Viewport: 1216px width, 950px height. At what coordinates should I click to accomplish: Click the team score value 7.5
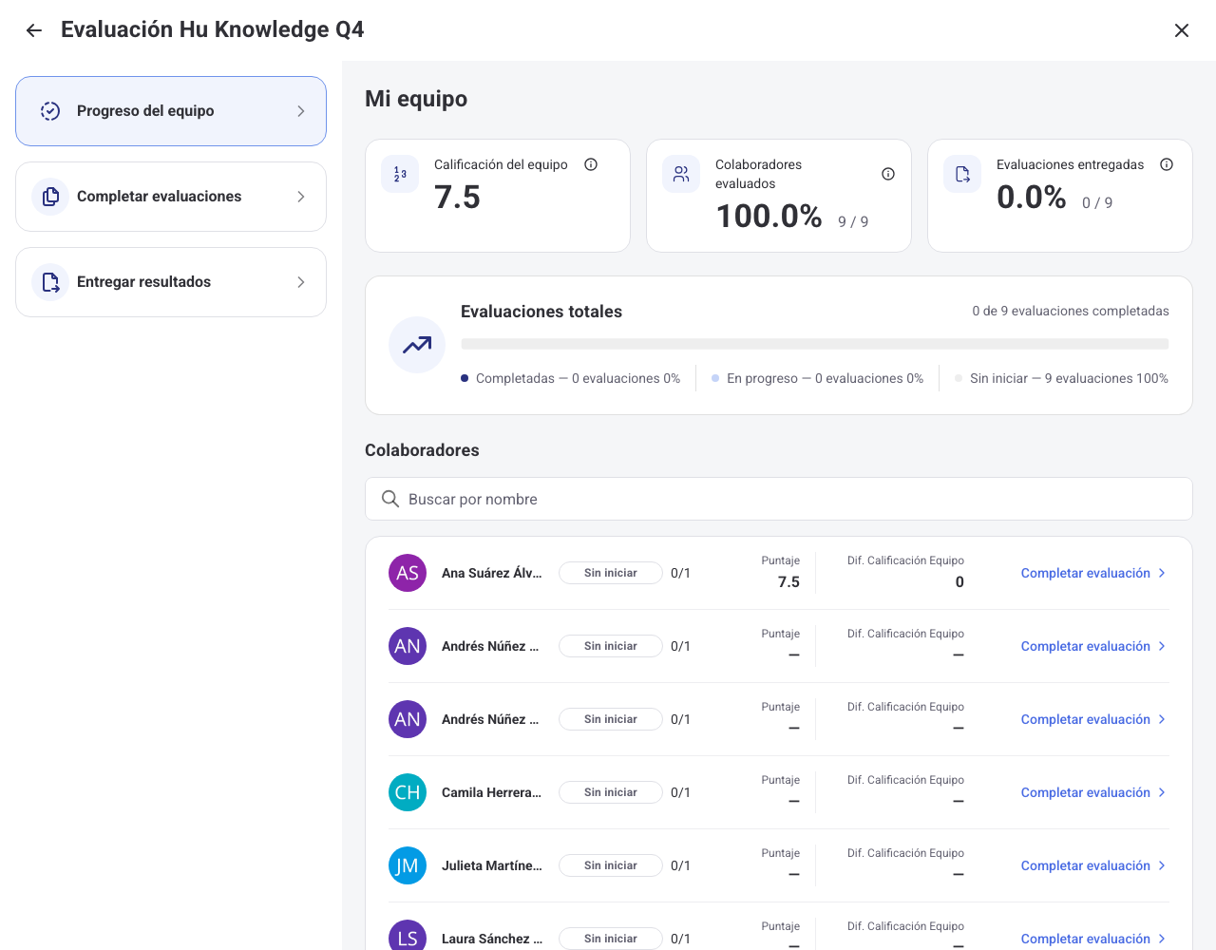[x=457, y=198]
